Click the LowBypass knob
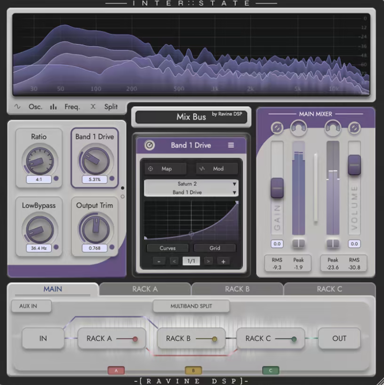Viewport: 384px width, 385px height. (39, 230)
